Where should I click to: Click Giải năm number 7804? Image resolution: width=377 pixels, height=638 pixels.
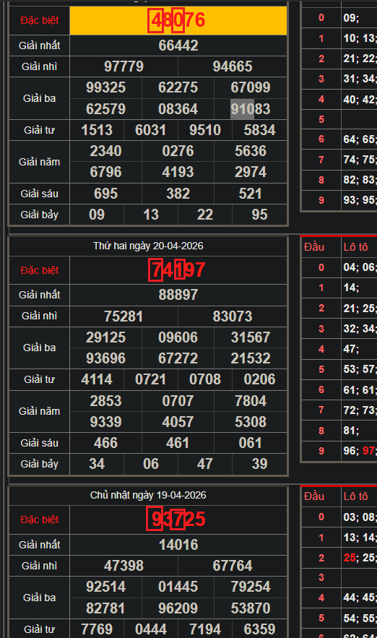tap(251, 401)
